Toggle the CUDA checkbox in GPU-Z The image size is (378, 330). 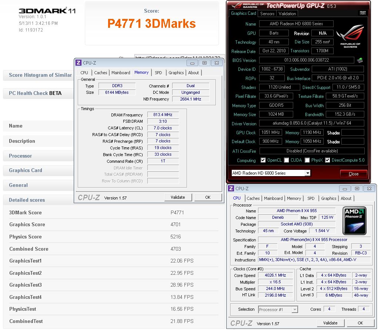pyautogui.click(x=287, y=160)
